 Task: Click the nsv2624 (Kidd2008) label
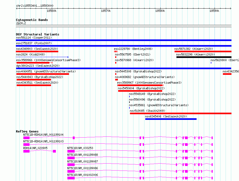[x=31, y=54]
